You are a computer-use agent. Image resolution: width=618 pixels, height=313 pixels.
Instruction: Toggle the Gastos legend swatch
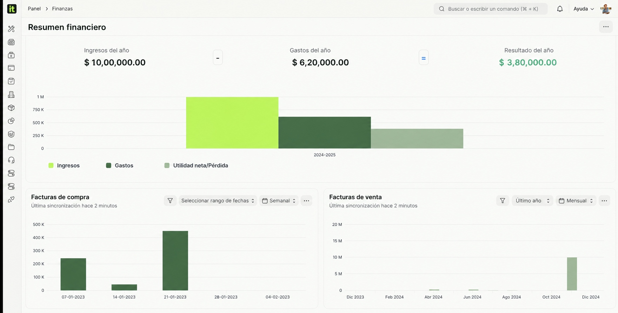click(108, 165)
